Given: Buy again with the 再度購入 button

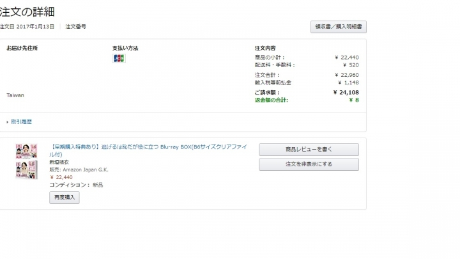Looking at the screenshot, I should pos(65,198).
